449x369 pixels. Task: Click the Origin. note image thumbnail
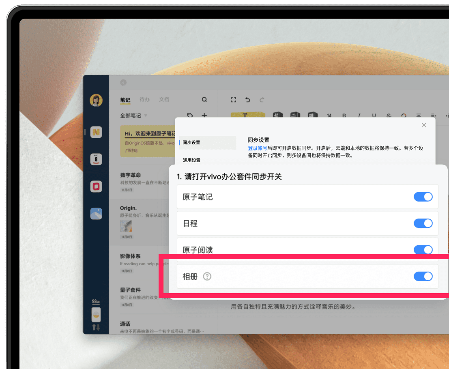coord(126,226)
